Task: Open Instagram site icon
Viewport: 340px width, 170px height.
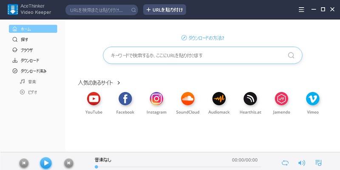Action: coord(156,99)
